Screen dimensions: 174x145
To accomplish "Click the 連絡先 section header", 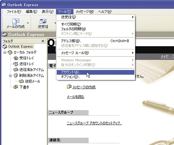I will [x=68, y=140].
